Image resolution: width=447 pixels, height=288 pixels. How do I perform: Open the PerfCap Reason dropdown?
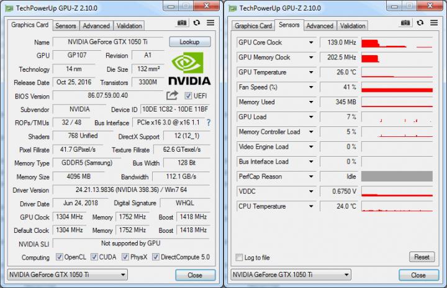click(x=311, y=177)
